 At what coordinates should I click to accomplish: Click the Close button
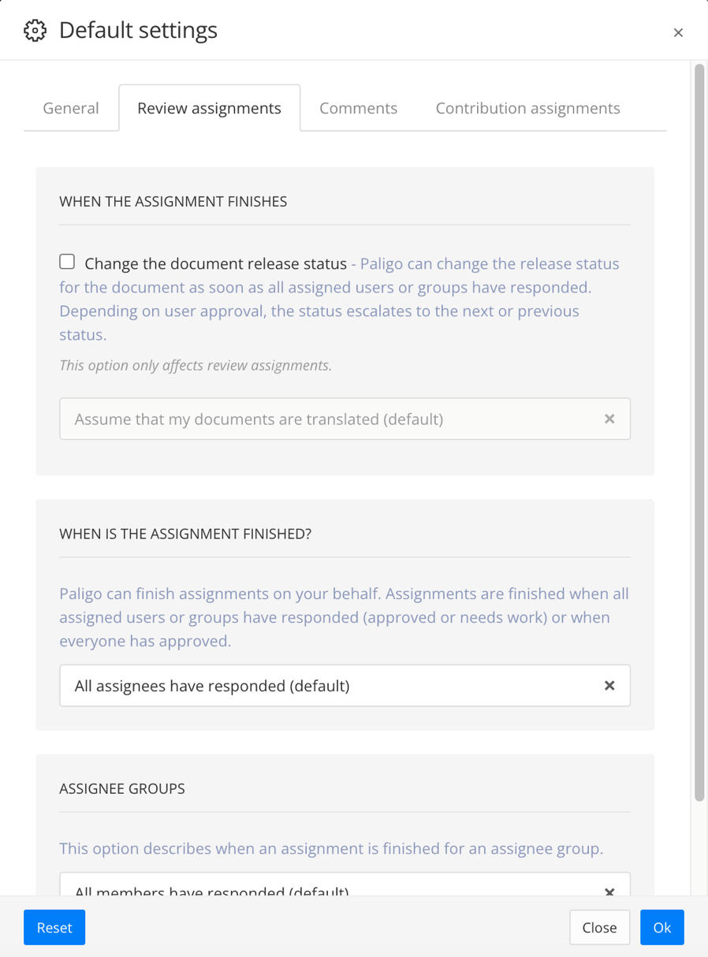599,927
